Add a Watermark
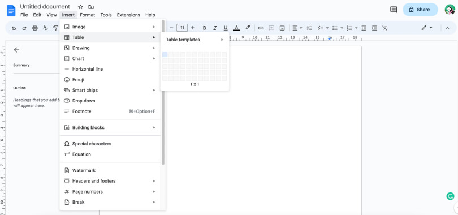The image size is (458, 215). [110, 170]
